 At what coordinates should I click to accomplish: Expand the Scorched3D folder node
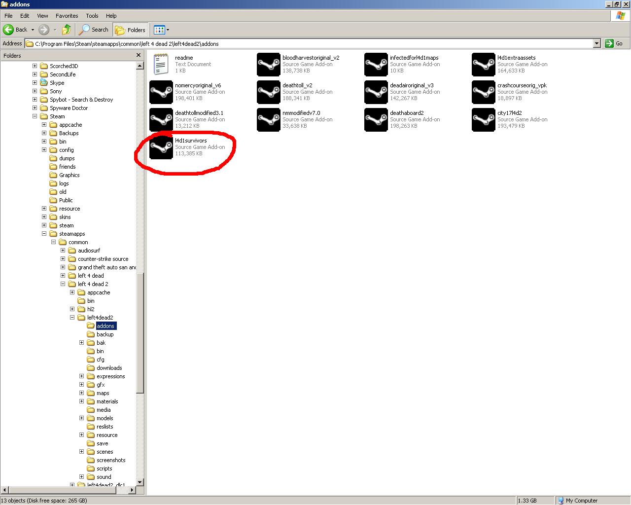35,66
